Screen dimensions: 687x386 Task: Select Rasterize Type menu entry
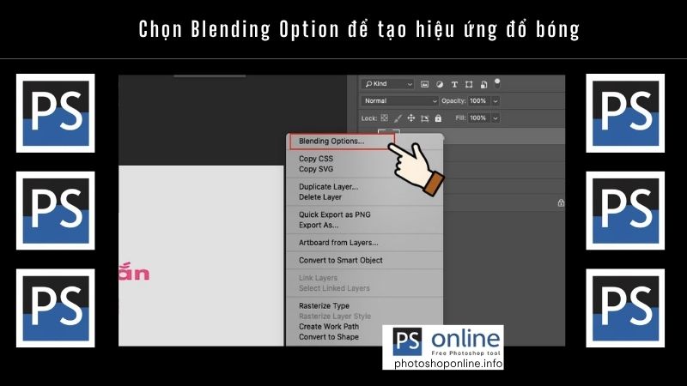point(325,305)
